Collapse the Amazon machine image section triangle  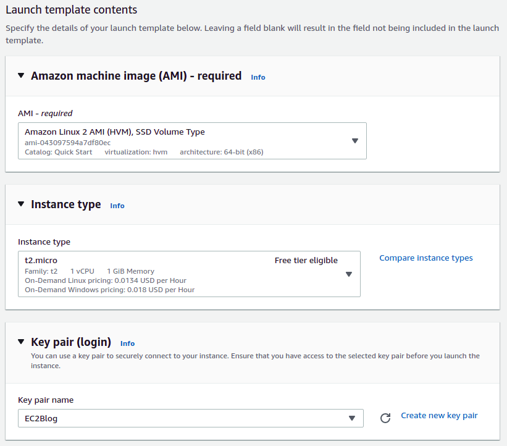[x=21, y=76]
